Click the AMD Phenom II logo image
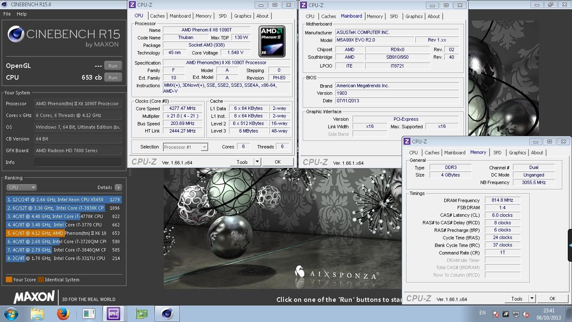Screen dimensions: 572x322 [272, 42]
